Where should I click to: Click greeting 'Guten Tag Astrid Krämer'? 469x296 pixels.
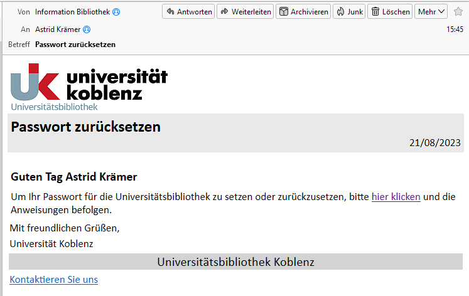pos(74,177)
